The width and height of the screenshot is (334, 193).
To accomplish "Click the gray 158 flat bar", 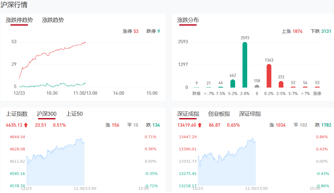I will [x=257, y=86].
